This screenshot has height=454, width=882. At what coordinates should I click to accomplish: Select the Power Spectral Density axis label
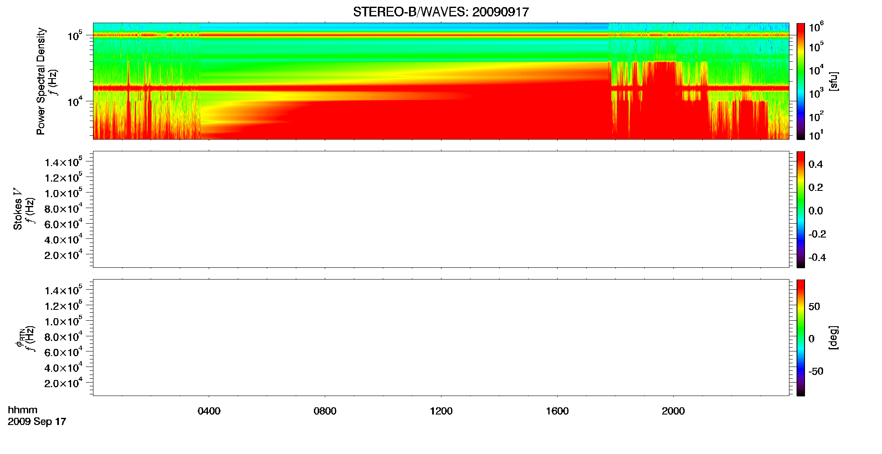pyautogui.click(x=40, y=81)
